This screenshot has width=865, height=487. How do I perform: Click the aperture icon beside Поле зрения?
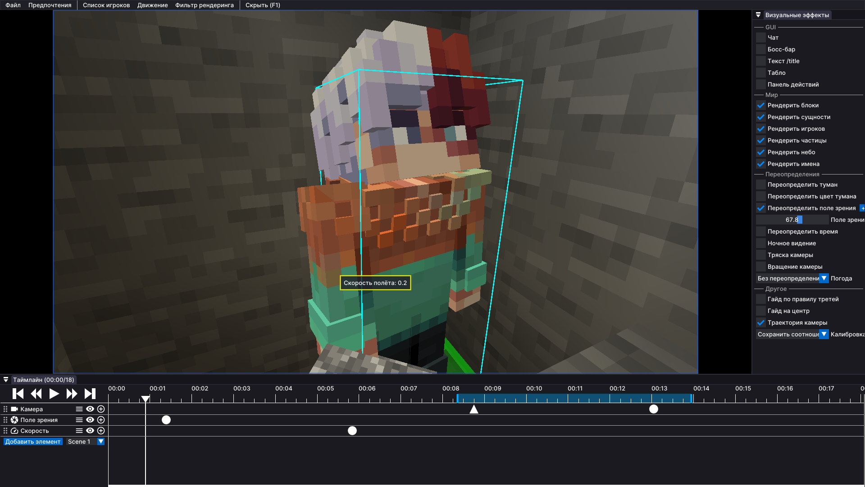pyautogui.click(x=15, y=420)
